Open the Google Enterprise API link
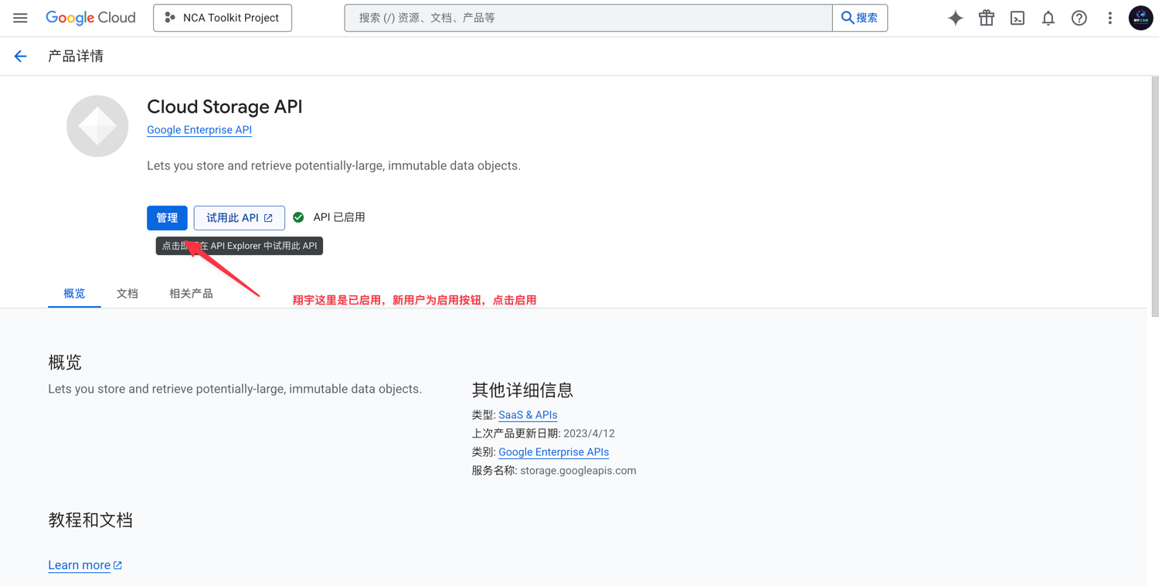The width and height of the screenshot is (1159, 586). [x=199, y=129]
